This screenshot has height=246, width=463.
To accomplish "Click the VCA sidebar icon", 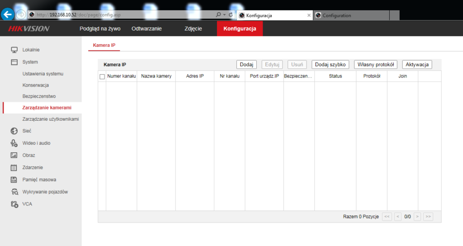I will (x=14, y=204).
